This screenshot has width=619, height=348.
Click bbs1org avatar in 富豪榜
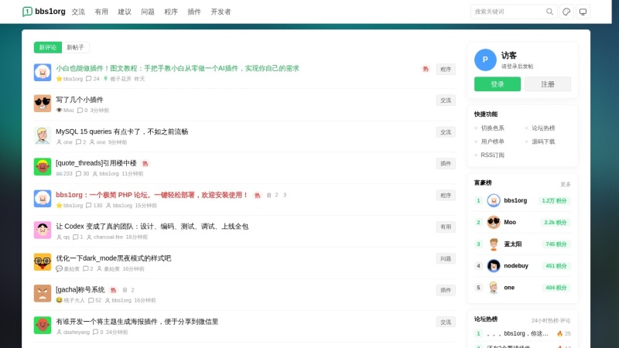[494, 200]
